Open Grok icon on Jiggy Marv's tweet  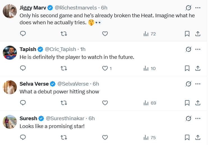188,8
